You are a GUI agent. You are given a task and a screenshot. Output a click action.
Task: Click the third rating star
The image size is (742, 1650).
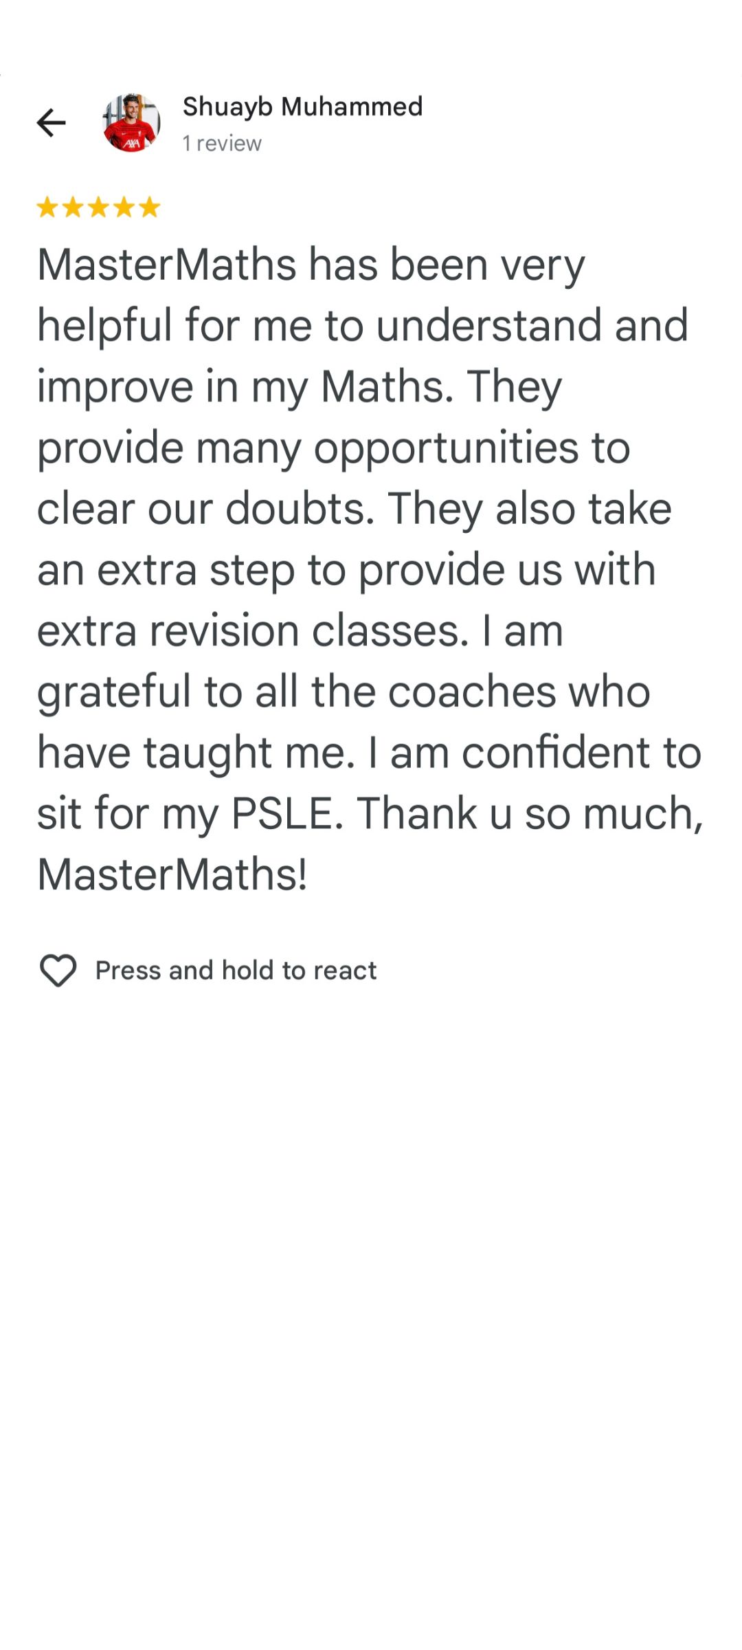click(x=98, y=207)
